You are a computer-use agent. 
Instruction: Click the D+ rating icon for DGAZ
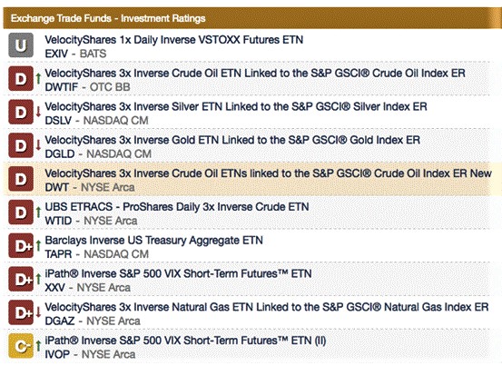[x=21, y=312]
